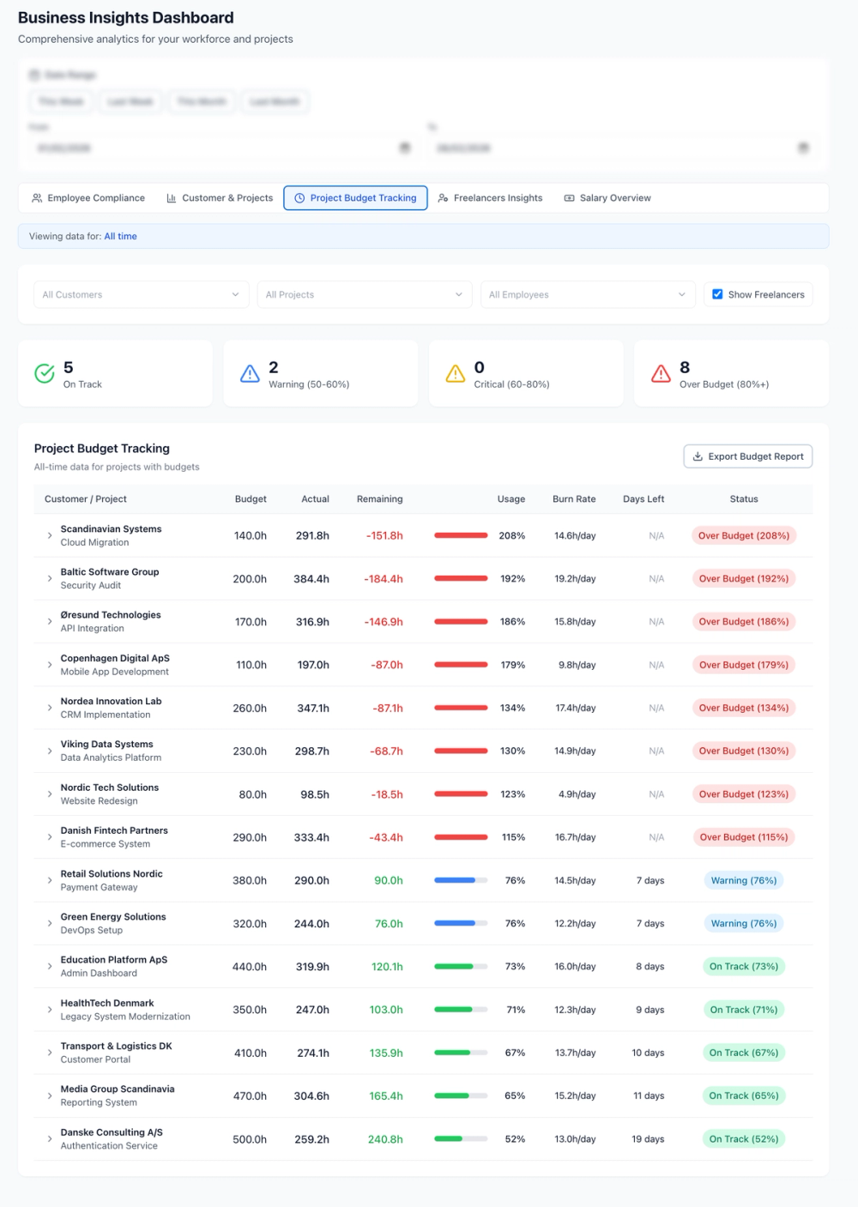
Task: Open the All Projects dropdown
Action: tap(365, 294)
